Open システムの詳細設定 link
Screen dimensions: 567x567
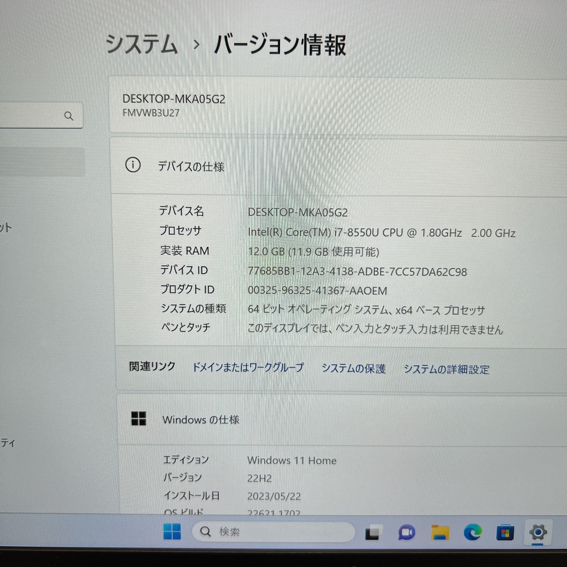447,369
